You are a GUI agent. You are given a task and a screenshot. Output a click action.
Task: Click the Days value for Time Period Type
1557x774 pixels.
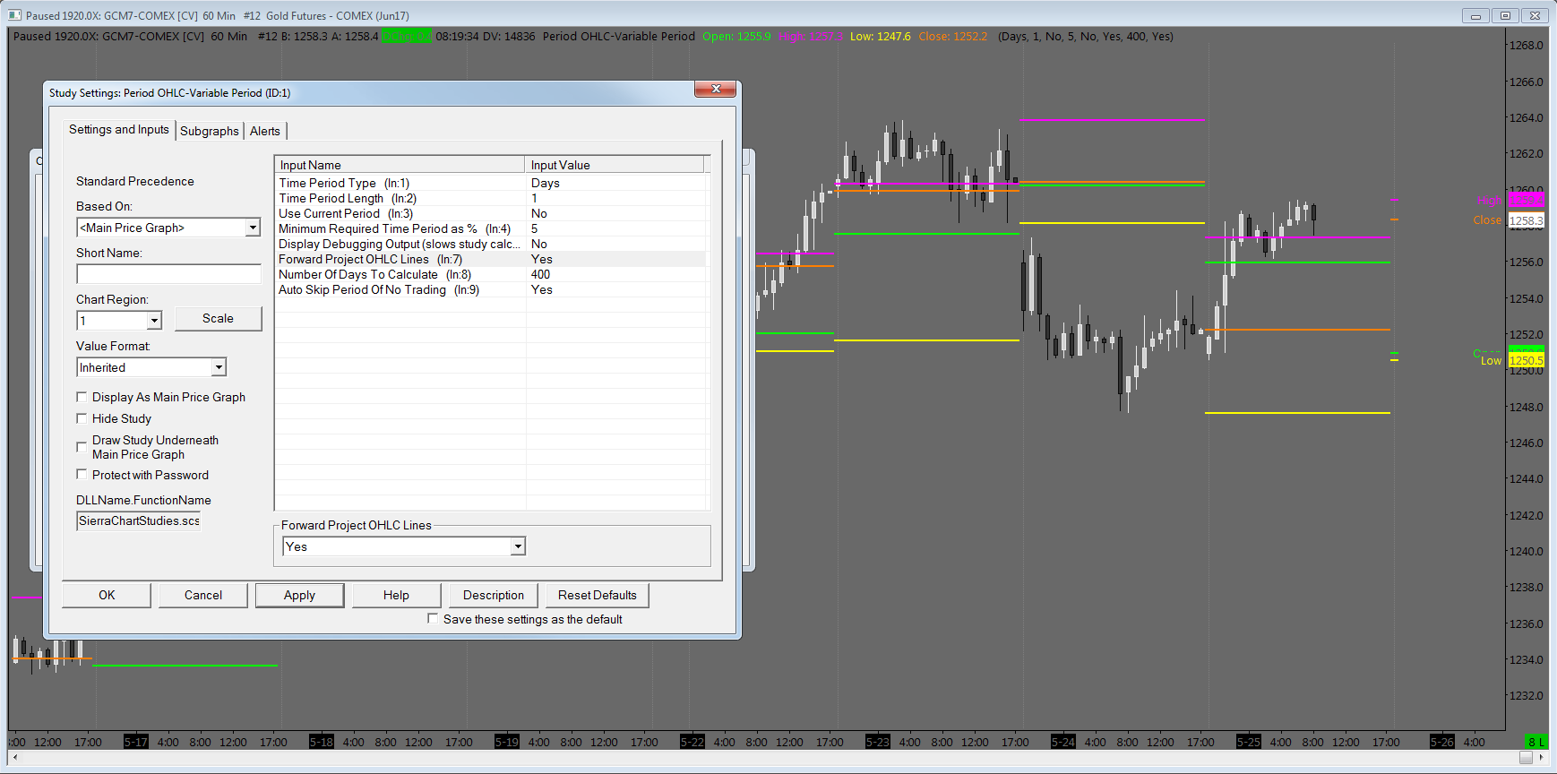546,183
